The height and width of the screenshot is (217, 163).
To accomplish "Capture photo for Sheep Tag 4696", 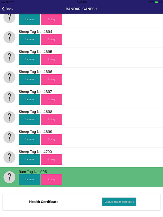I will point(29,79).
